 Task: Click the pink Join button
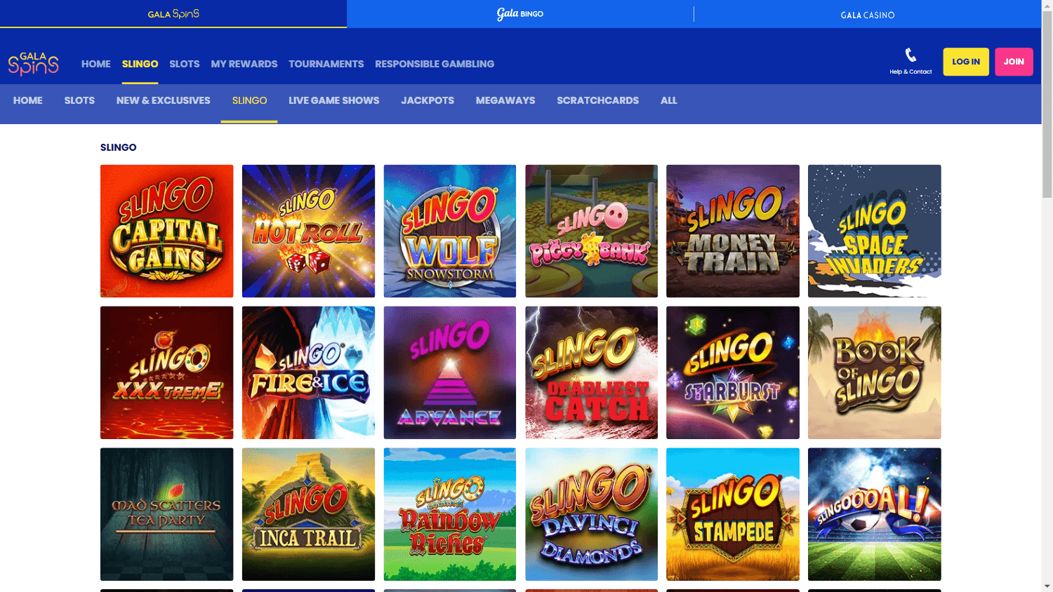tap(1014, 62)
